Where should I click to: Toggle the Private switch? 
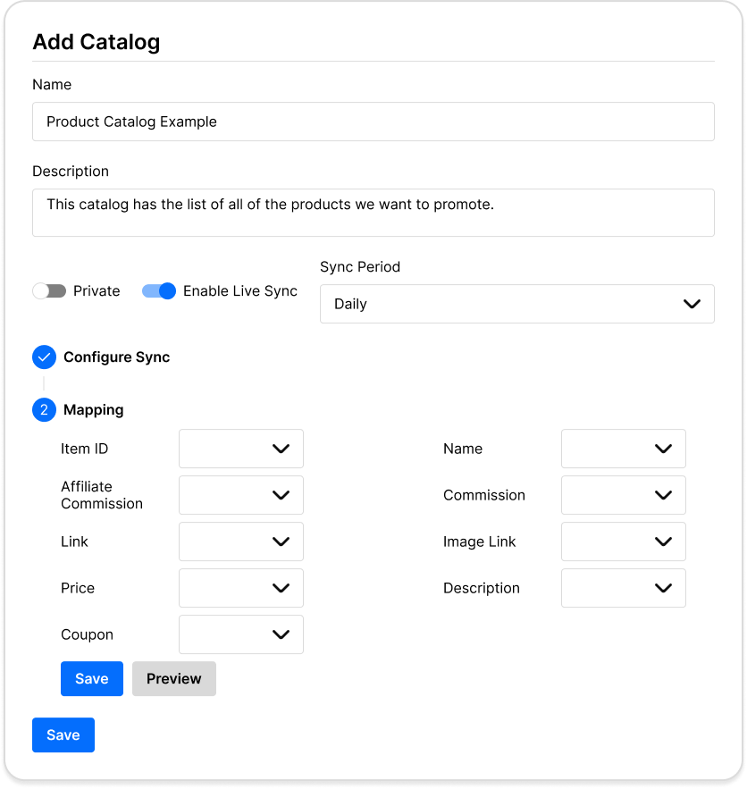pos(49,291)
